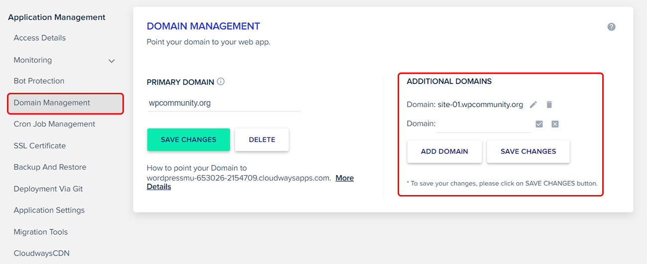647x264 pixels.
Task: Open Access Details in the sidebar
Action: (x=40, y=38)
